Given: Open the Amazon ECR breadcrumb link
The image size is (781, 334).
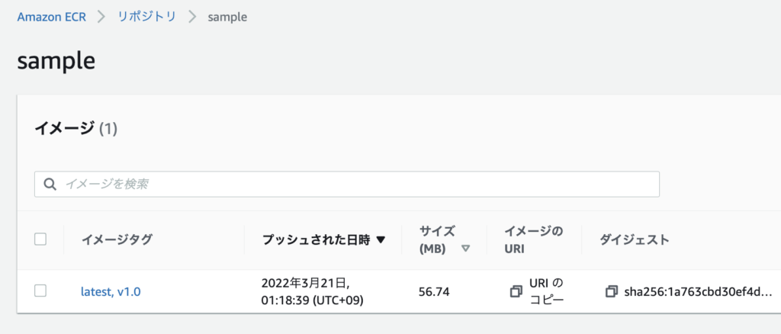Looking at the screenshot, I should (50, 16).
